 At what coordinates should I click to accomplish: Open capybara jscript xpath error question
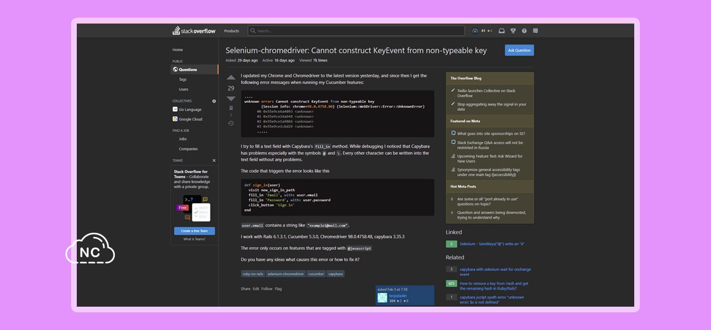pyautogui.click(x=492, y=299)
